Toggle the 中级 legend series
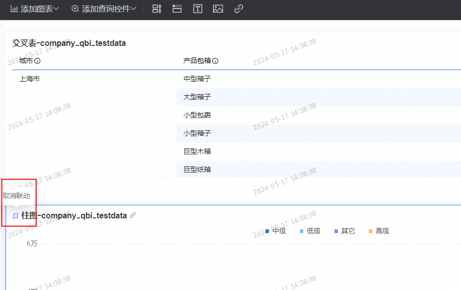This screenshot has height=290, width=461. [x=275, y=231]
